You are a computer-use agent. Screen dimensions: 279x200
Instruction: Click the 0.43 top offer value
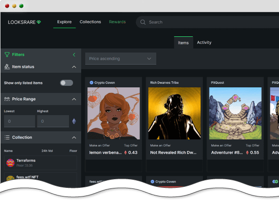(133, 153)
